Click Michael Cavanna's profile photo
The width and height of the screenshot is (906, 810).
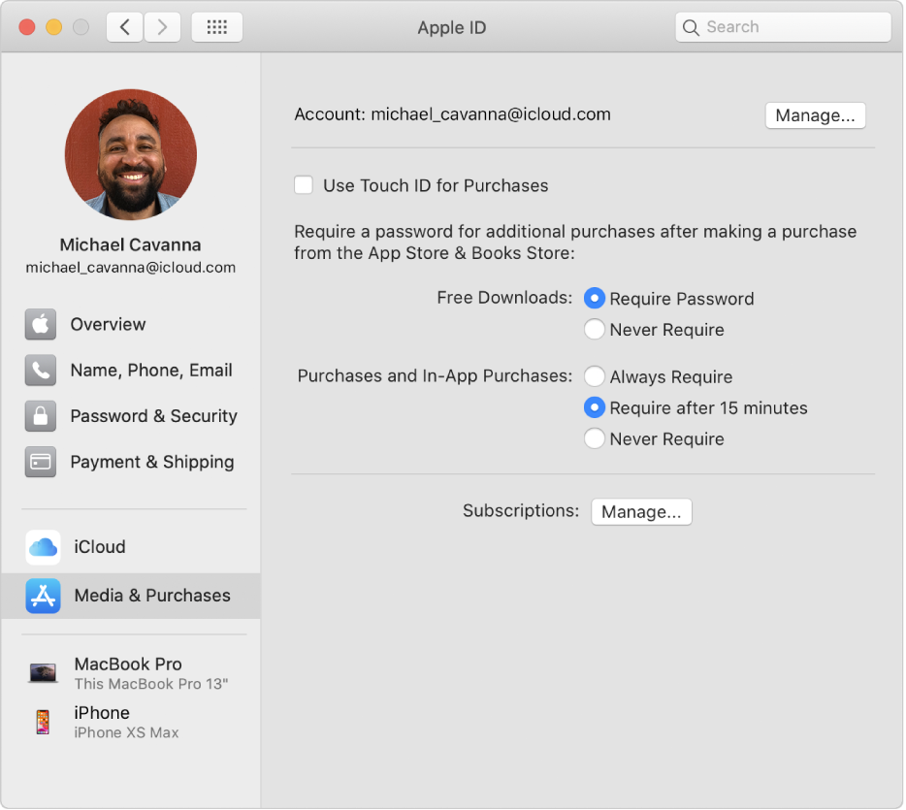coord(131,154)
